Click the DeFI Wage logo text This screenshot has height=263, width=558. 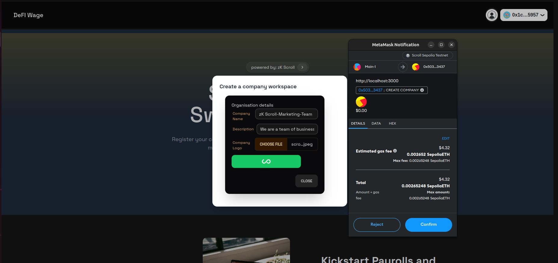tap(28, 15)
